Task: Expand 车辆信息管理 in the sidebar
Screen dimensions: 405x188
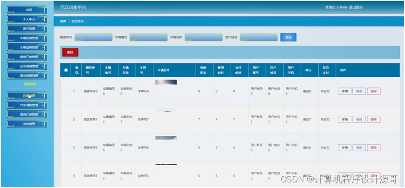Action: [27, 38]
